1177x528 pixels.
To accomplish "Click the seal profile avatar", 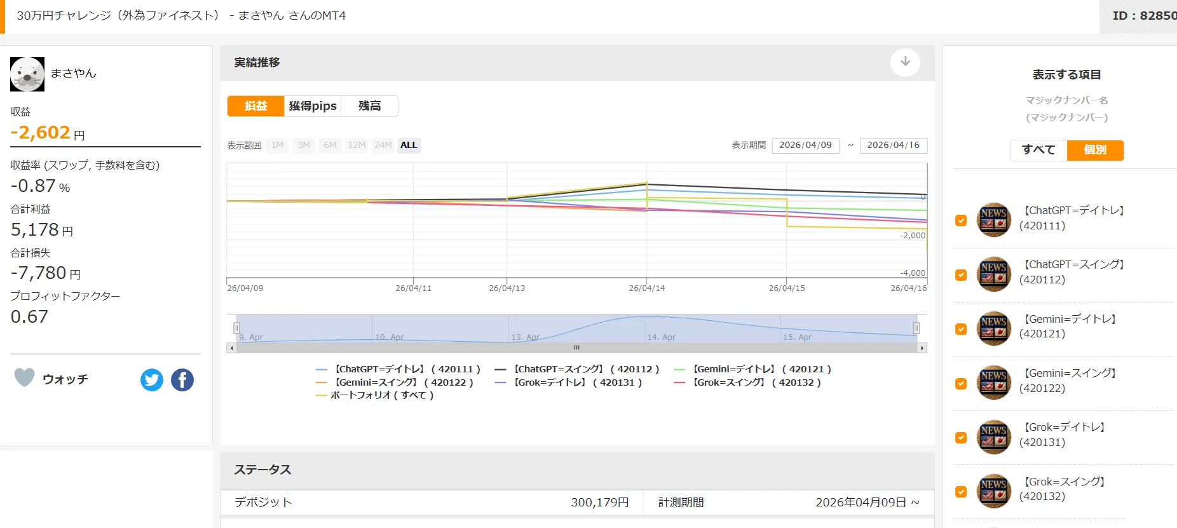I will coord(27,74).
